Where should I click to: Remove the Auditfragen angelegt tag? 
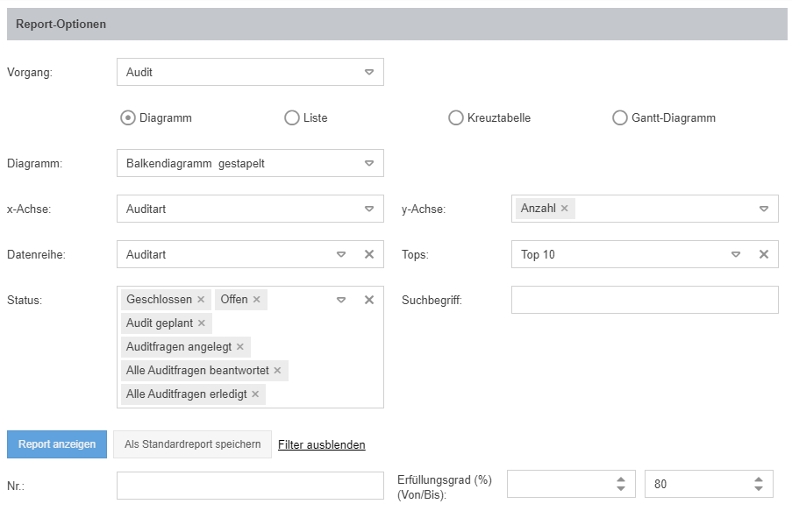click(240, 347)
